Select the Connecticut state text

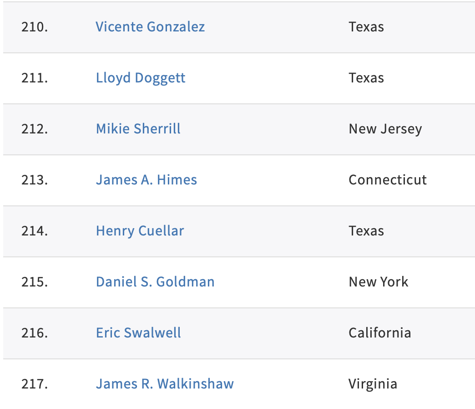[x=388, y=180]
